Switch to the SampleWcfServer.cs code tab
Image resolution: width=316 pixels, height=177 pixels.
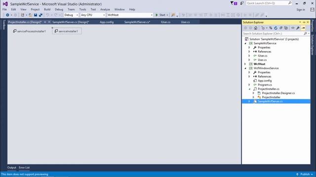137,22
